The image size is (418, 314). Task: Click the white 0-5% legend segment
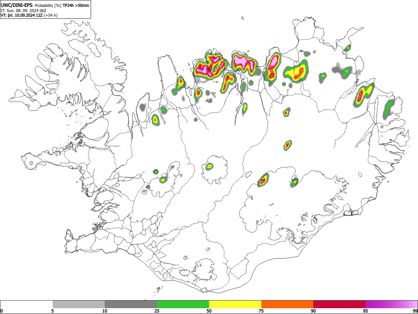point(27,305)
